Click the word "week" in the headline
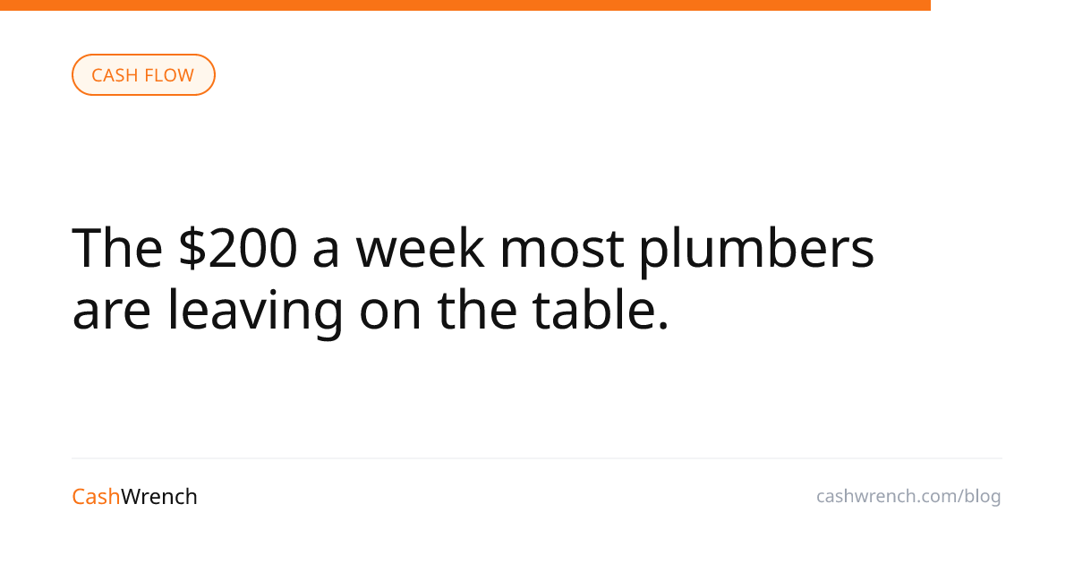 pos(420,248)
